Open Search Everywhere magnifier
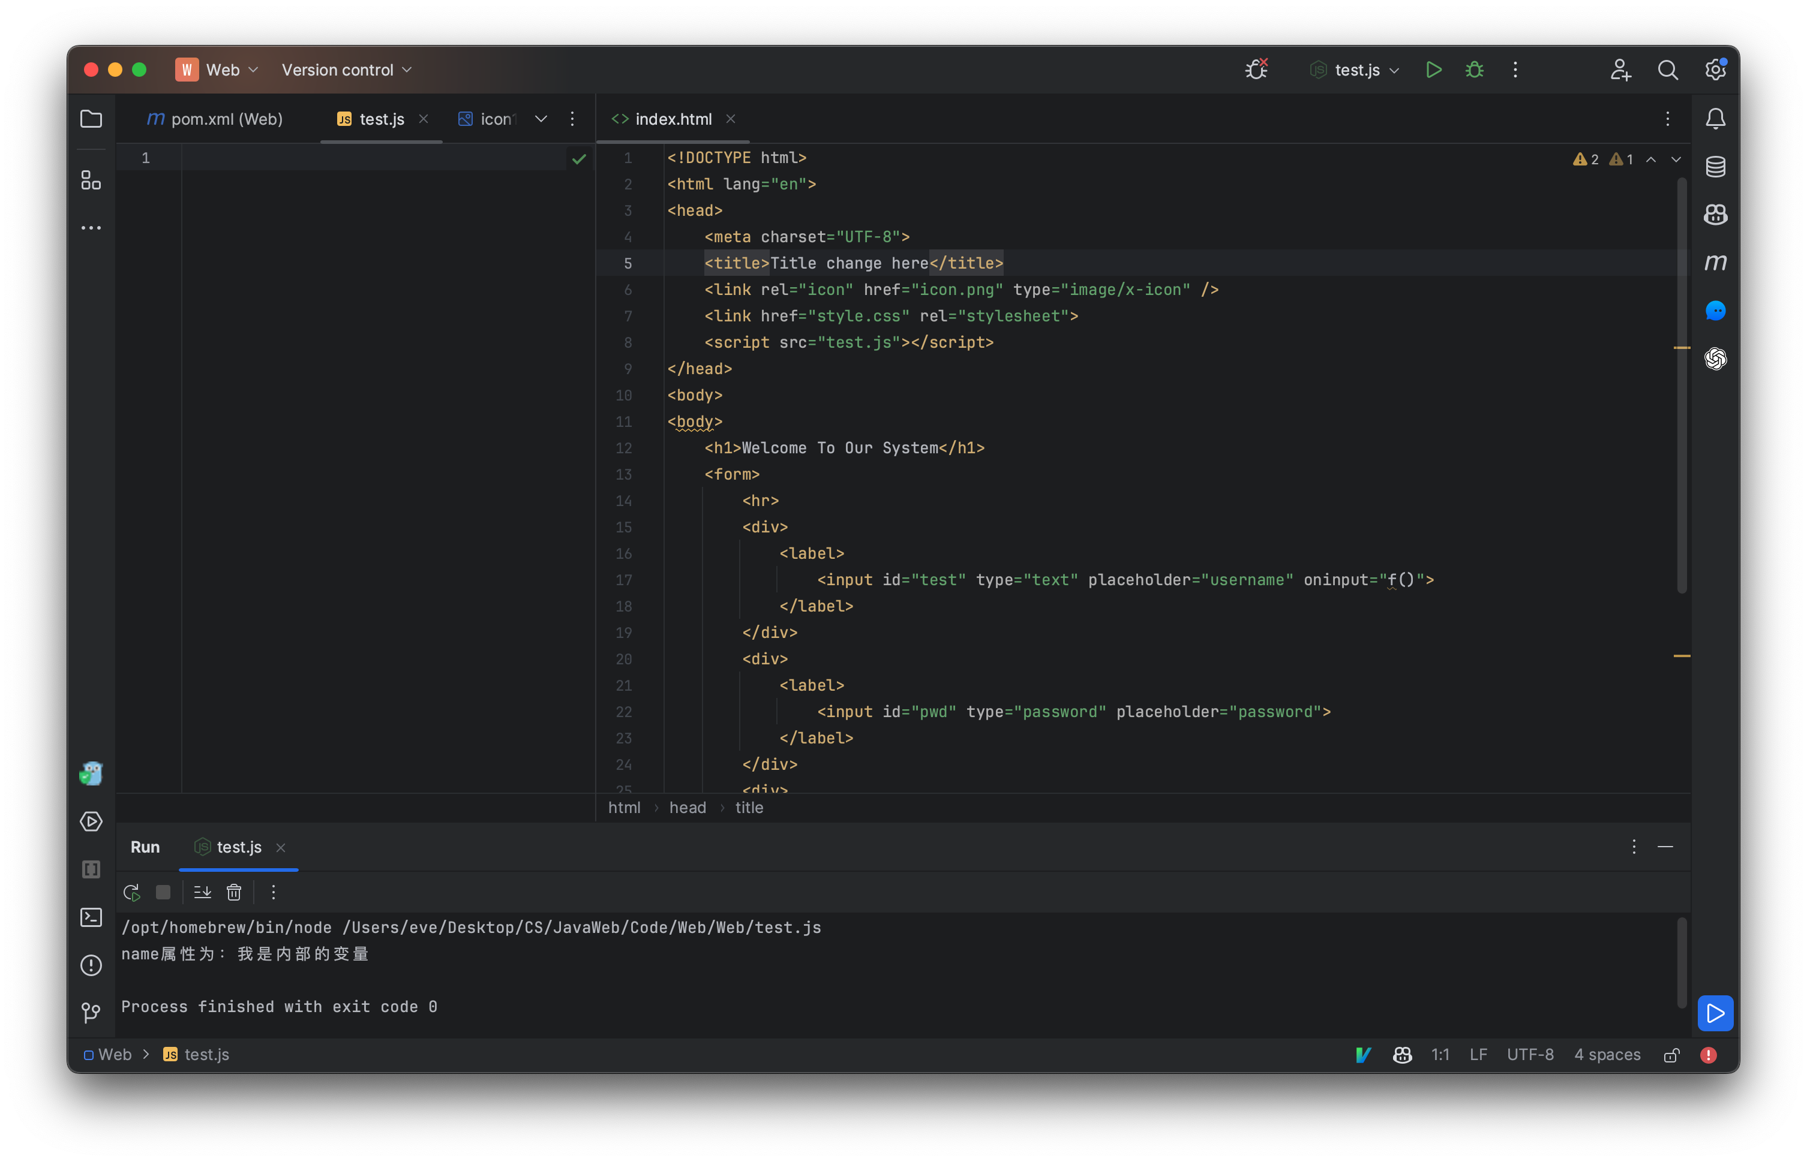1807x1162 pixels. coord(1668,70)
